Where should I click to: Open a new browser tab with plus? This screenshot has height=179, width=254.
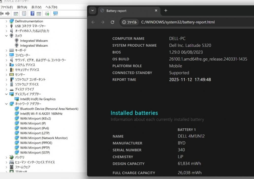(x=166, y=10)
